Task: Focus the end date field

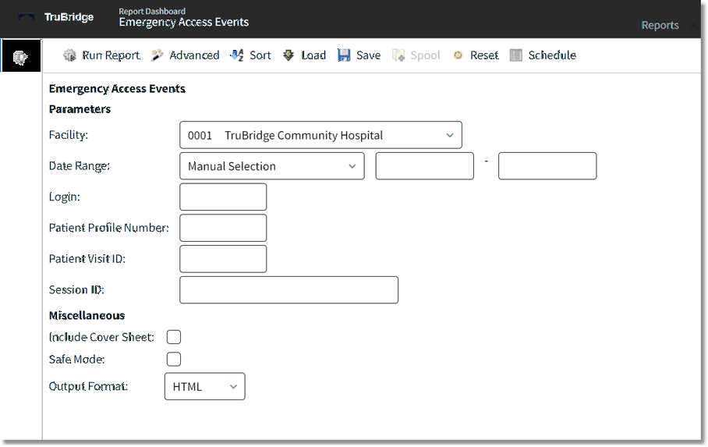Action: [547, 166]
